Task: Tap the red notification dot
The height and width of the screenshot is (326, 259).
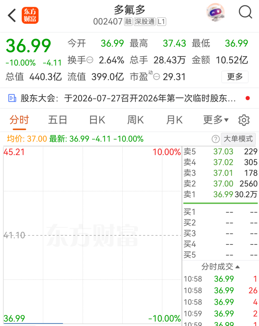Action: click(x=247, y=98)
